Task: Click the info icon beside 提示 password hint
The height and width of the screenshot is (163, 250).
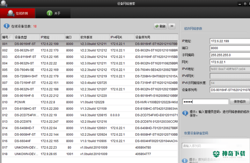Action: pos(185,113)
